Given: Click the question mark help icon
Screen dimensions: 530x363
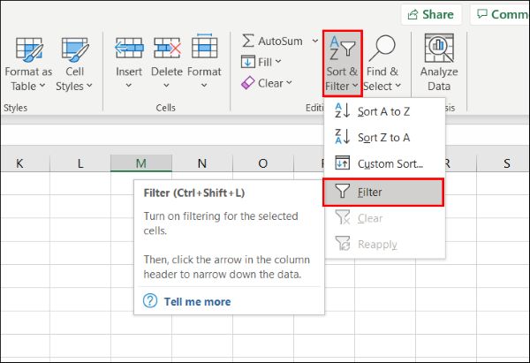Looking at the screenshot, I should [x=150, y=300].
